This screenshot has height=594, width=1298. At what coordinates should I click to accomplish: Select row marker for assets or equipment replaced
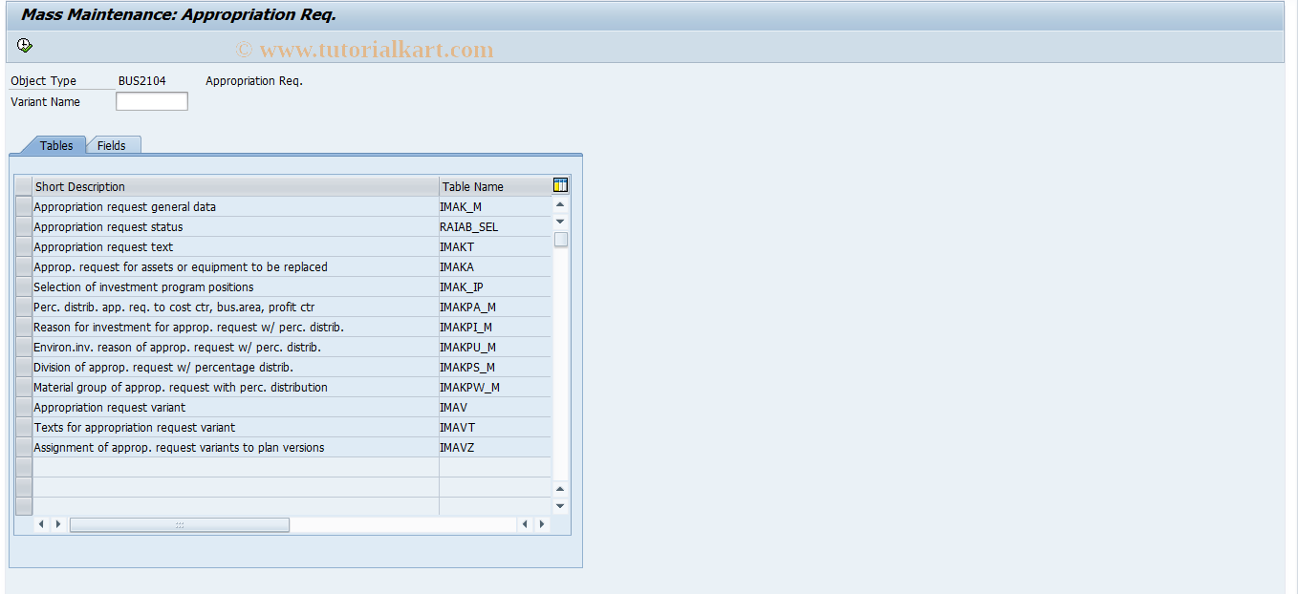tap(24, 266)
